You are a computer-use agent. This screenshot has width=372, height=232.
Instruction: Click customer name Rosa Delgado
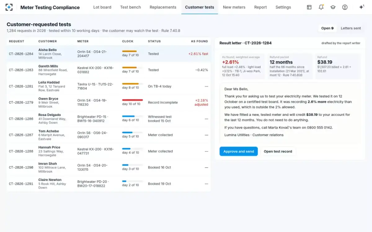(50, 115)
